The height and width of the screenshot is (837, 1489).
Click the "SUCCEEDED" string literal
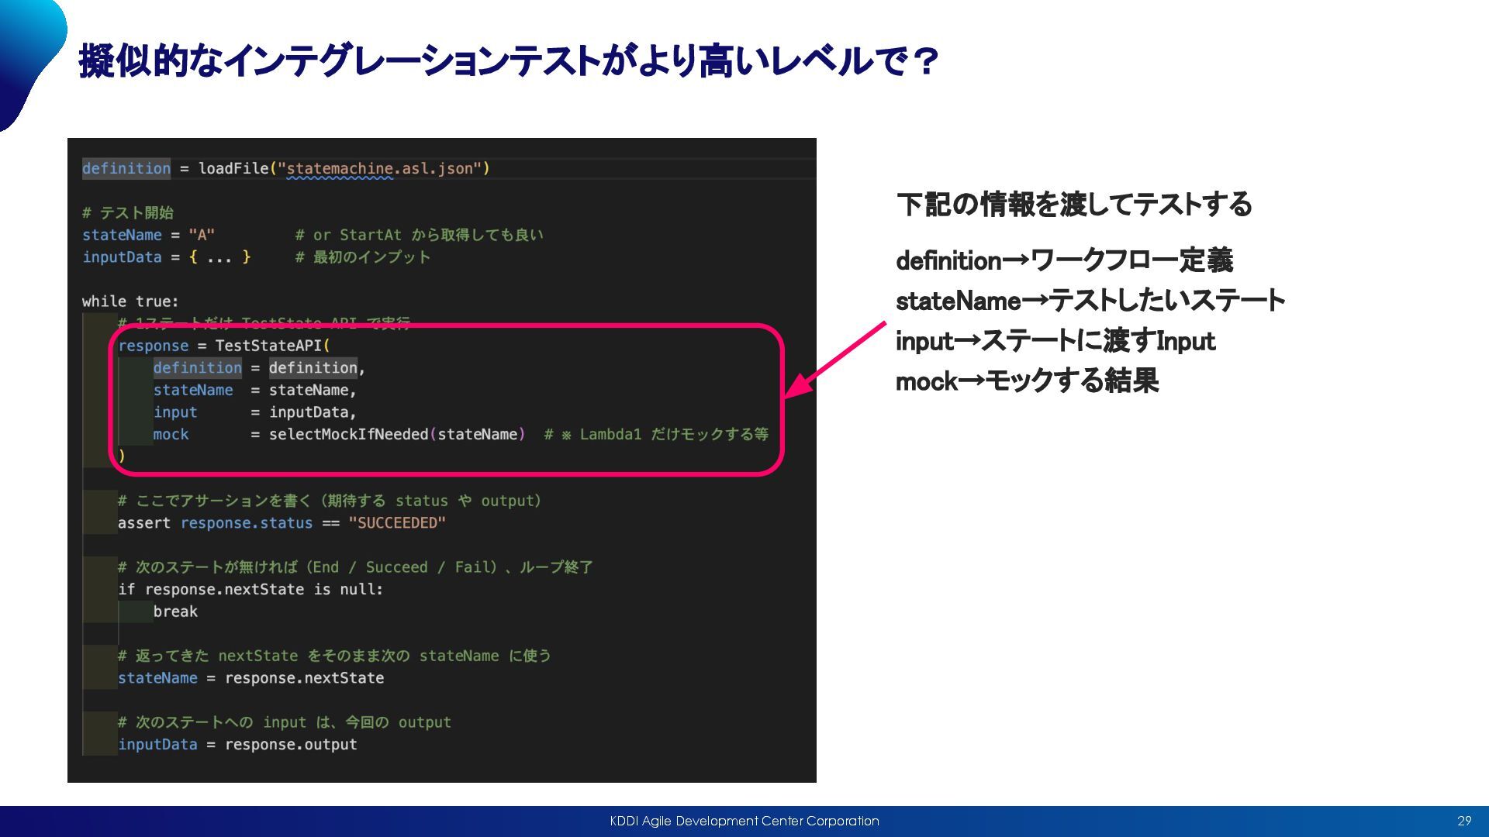click(x=396, y=523)
